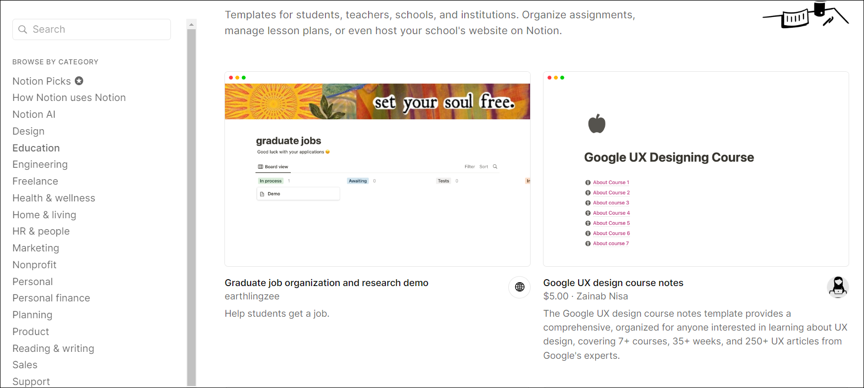The height and width of the screenshot is (388, 864).
Task: Click the globe creator avatar icon
Action: point(520,287)
